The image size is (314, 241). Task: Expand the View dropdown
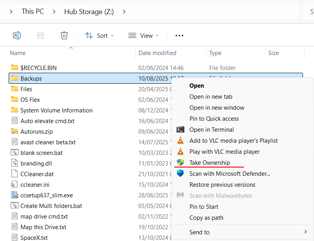(x=144, y=35)
